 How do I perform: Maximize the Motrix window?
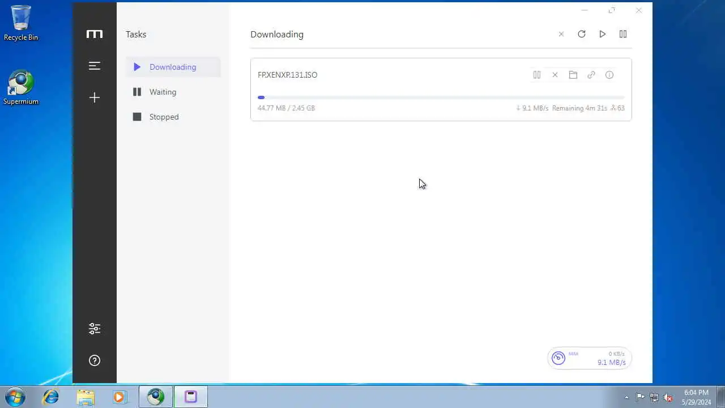(x=612, y=10)
